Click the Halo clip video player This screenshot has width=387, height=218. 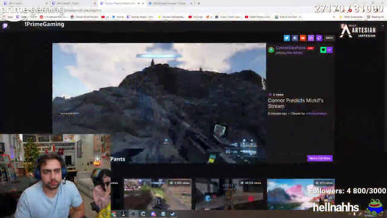[x=159, y=103]
